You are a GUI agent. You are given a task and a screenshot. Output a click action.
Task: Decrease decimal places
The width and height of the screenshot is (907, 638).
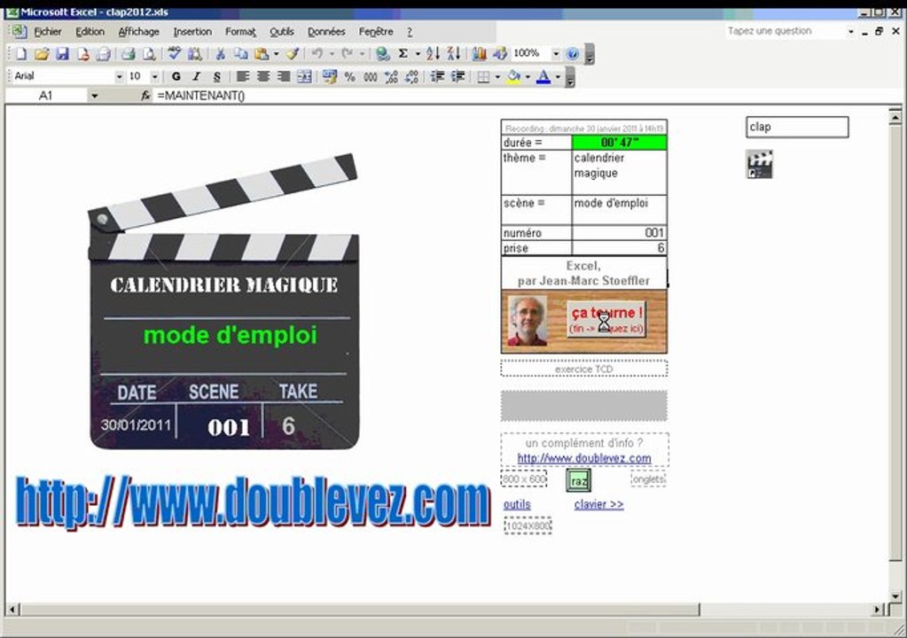point(411,76)
